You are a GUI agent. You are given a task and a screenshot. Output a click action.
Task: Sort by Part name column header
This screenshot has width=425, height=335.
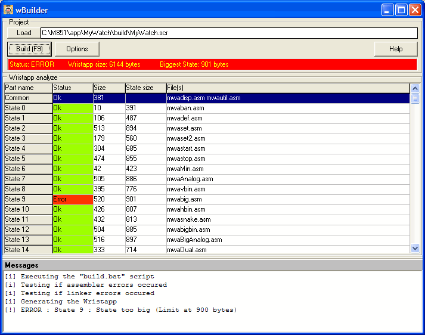click(x=28, y=88)
